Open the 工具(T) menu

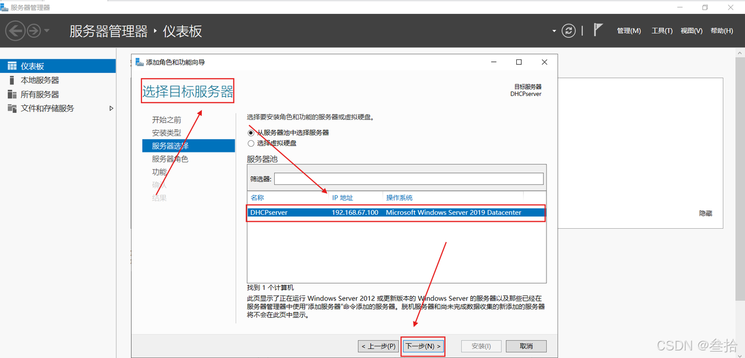(x=662, y=31)
